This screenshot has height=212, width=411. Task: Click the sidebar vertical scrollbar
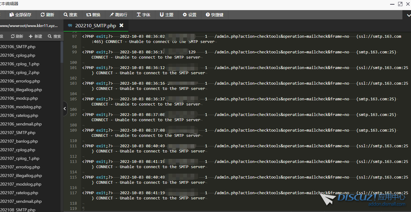pyautogui.click(x=62, y=52)
